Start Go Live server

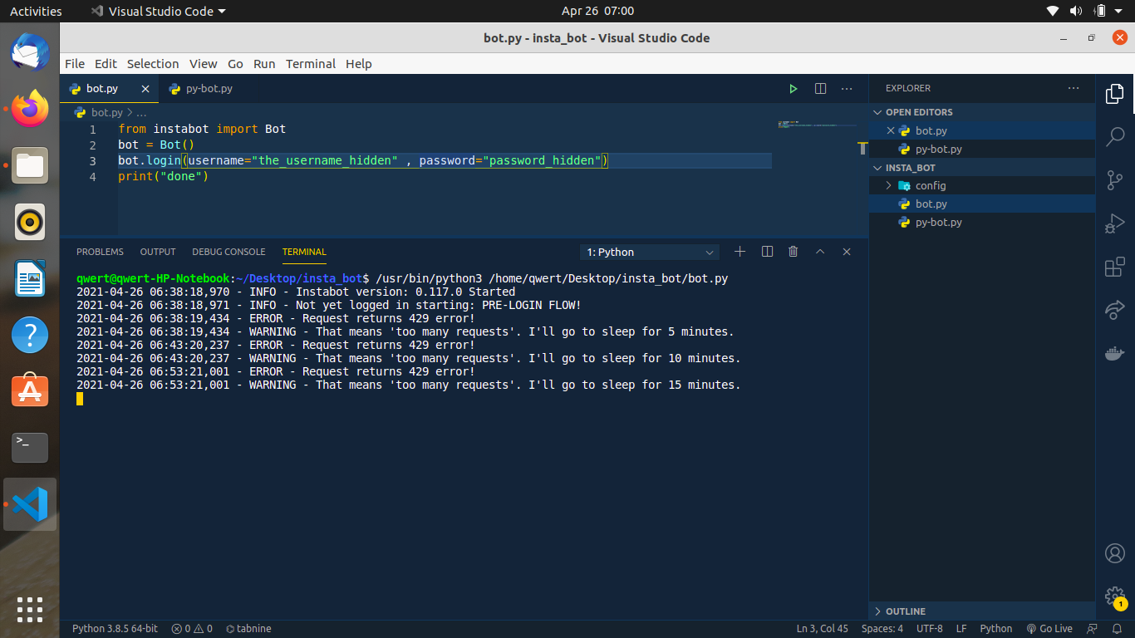click(x=1049, y=629)
